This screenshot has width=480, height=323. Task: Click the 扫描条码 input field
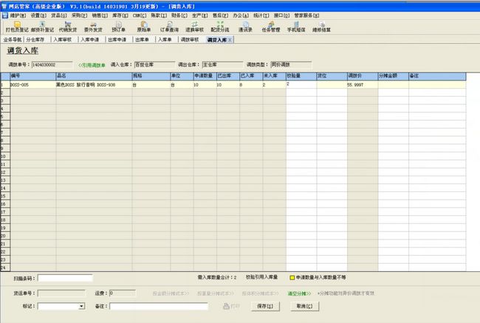coord(65,278)
